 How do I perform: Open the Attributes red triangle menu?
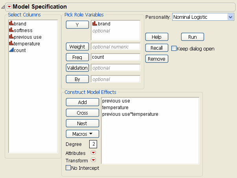point(93,153)
